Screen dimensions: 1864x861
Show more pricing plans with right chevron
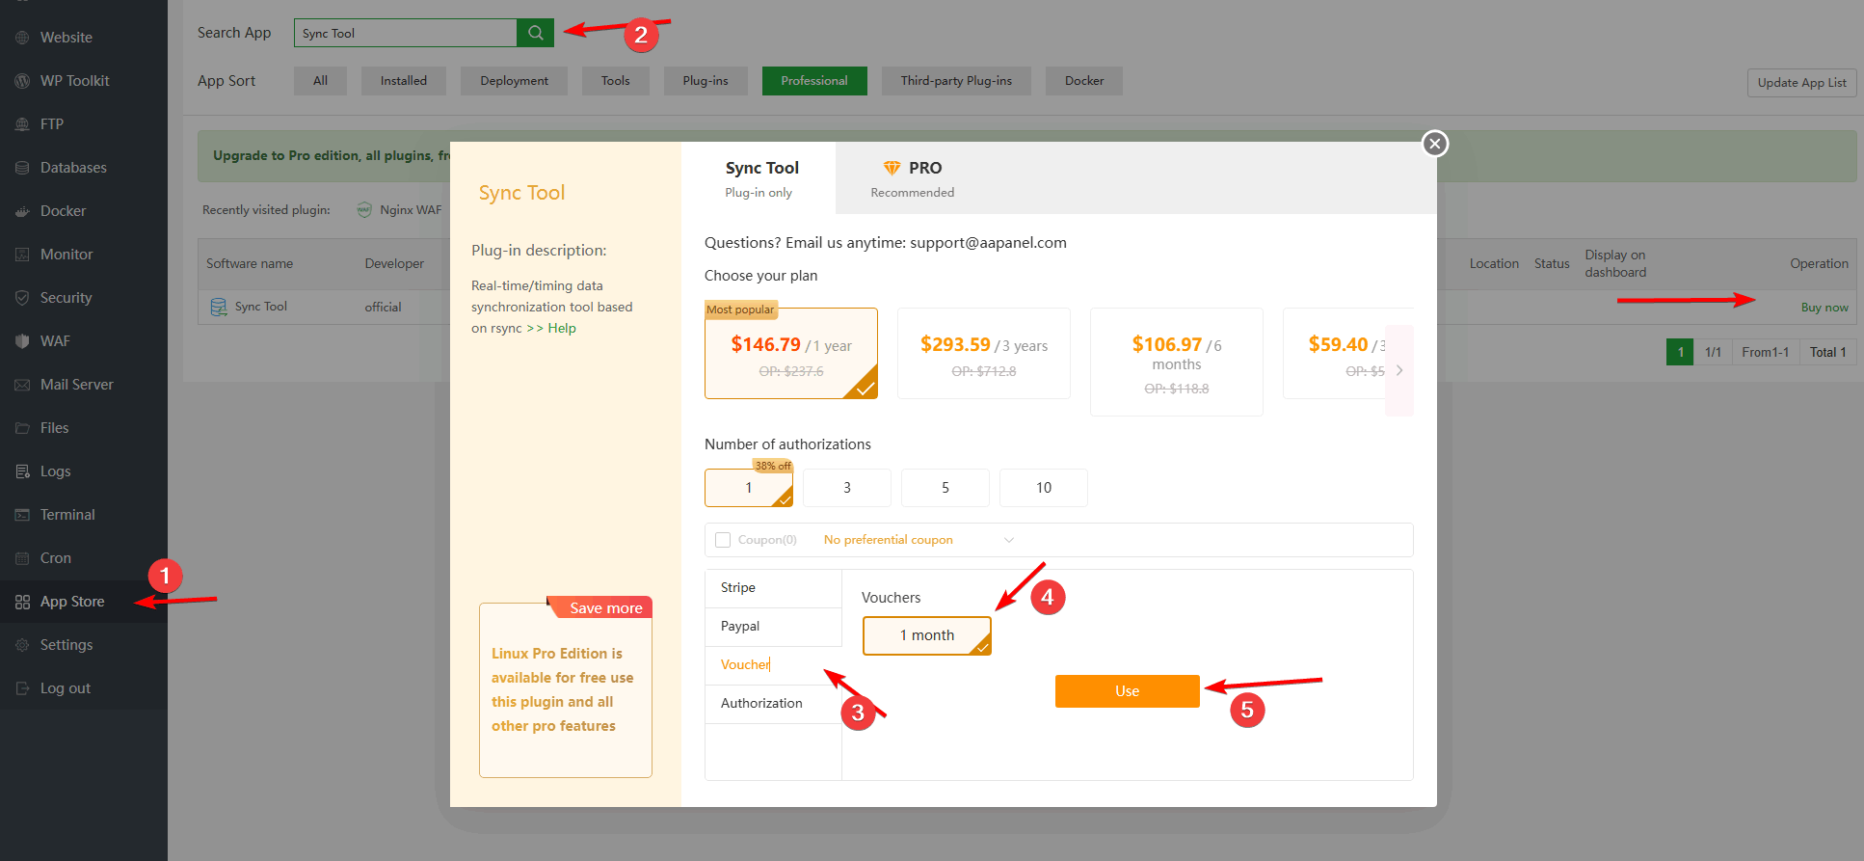point(1399,370)
